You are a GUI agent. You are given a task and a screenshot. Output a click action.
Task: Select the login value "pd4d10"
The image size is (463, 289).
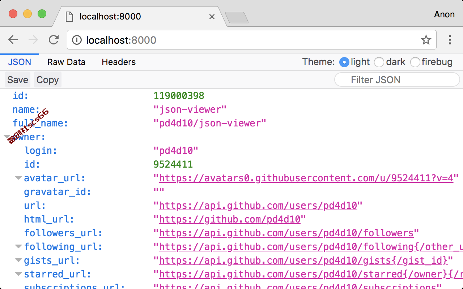(x=176, y=151)
